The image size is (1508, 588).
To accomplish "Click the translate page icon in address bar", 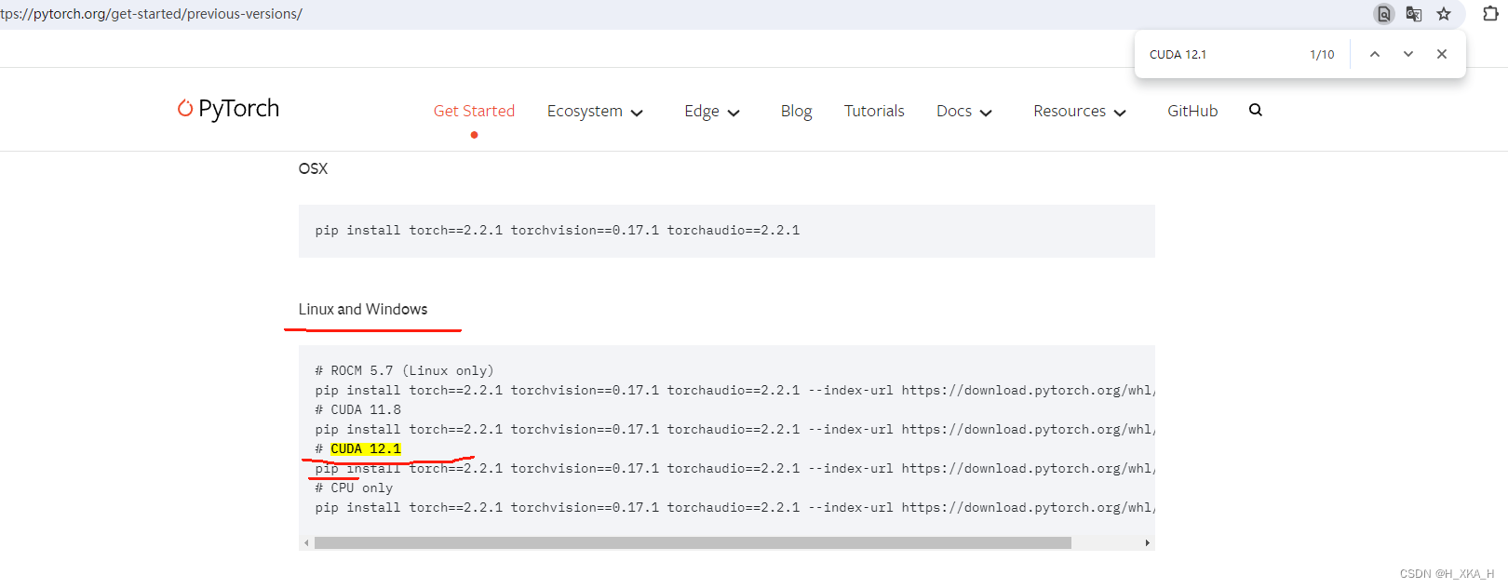I will click(x=1414, y=14).
